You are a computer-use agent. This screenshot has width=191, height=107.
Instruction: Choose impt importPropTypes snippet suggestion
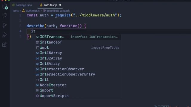(x=78, y=48)
